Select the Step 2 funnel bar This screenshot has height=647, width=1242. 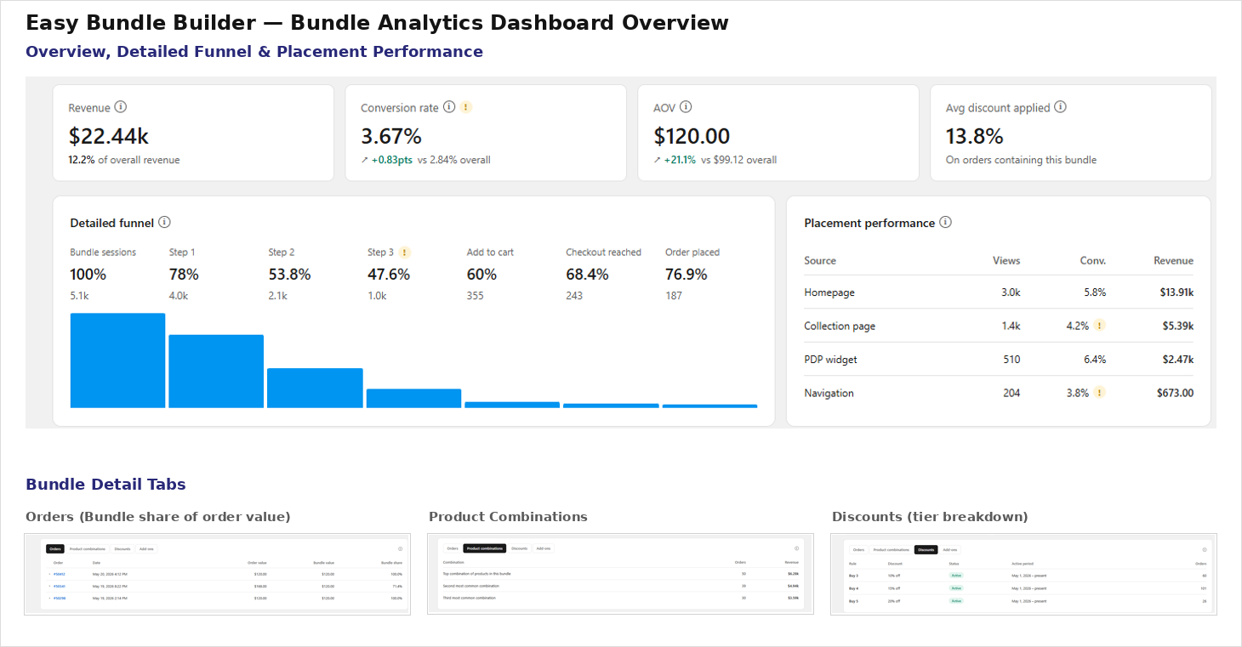[x=315, y=388]
